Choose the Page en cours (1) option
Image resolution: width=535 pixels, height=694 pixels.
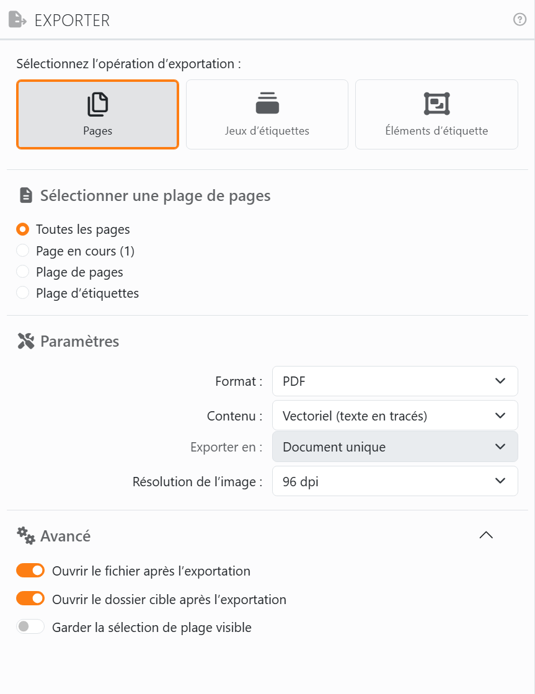tap(22, 251)
